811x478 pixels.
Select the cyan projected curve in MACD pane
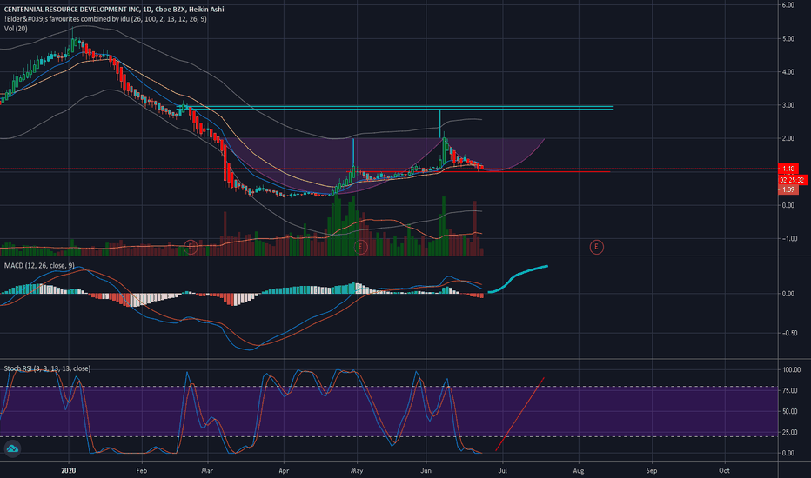517,278
